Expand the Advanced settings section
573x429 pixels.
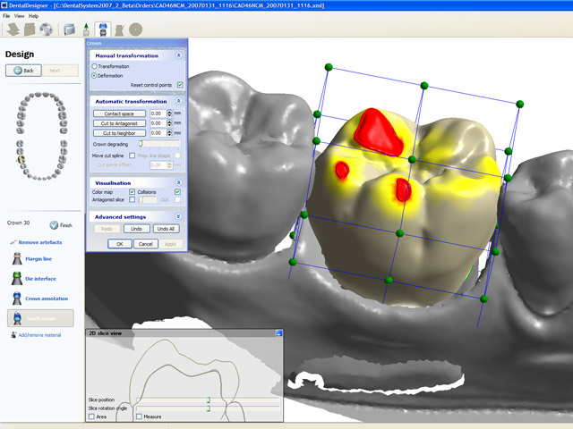178,216
